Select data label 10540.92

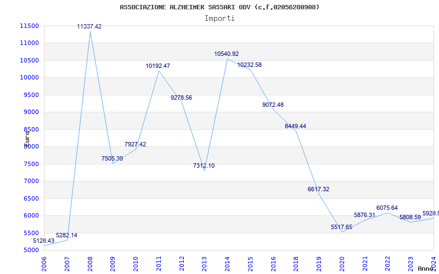click(x=227, y=54)
